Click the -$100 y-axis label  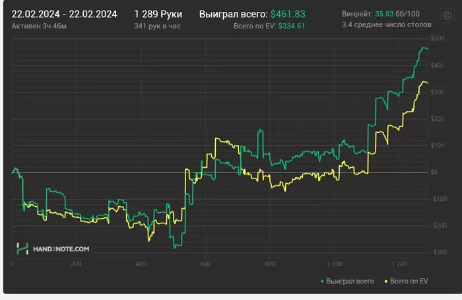coord(439,199)
